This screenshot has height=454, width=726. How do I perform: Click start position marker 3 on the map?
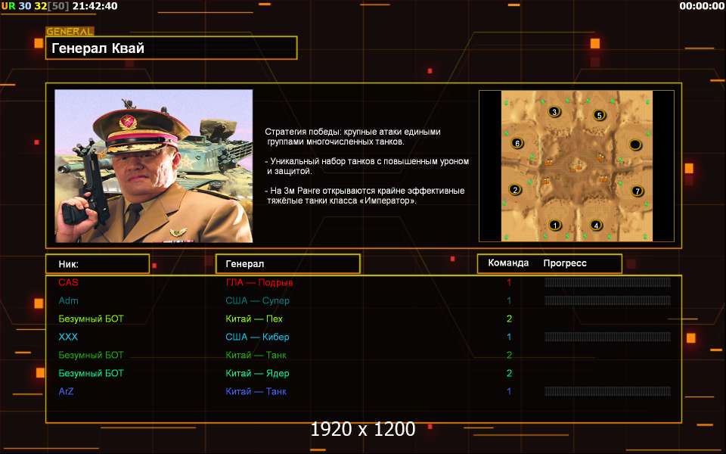[554, 112]
